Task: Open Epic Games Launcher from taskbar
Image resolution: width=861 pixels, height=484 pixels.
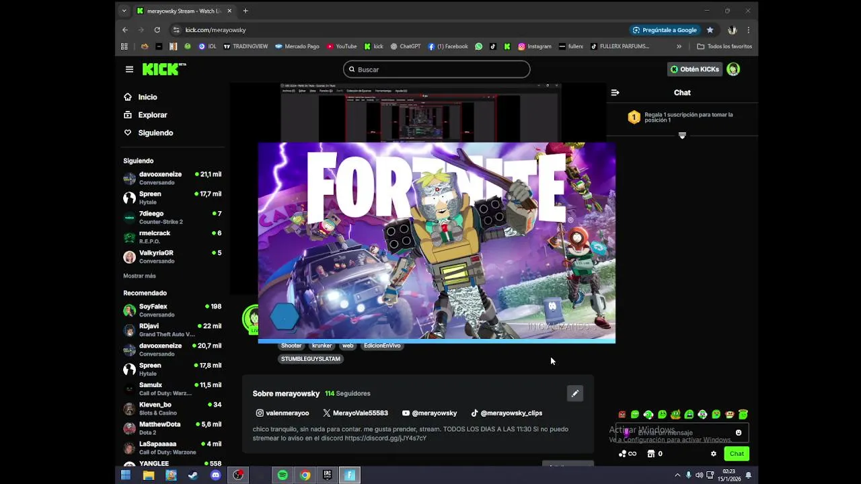Action: click(x=328, y=475)
